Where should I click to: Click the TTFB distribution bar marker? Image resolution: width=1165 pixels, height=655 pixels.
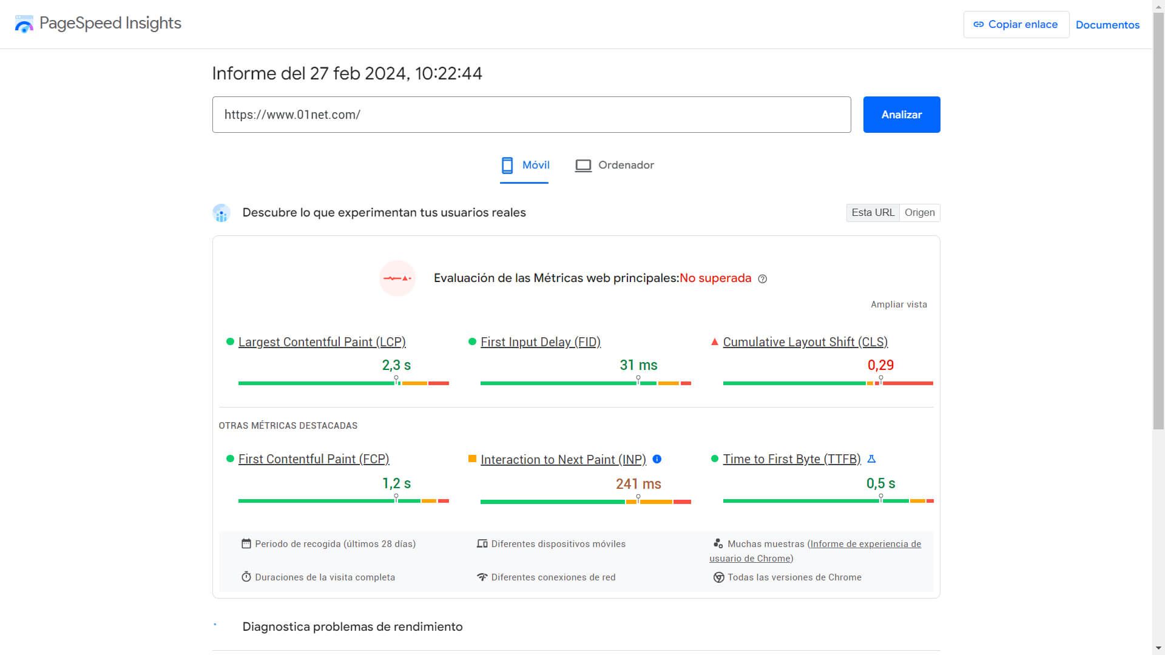[x=880, y=498]
